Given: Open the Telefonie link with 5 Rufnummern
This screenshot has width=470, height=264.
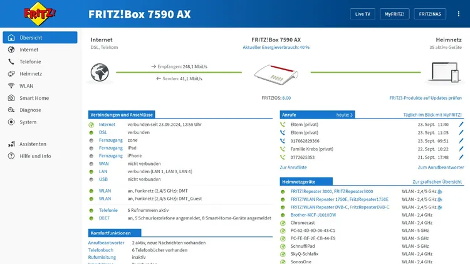Looking at the screenshot, I should pos(108,210).
